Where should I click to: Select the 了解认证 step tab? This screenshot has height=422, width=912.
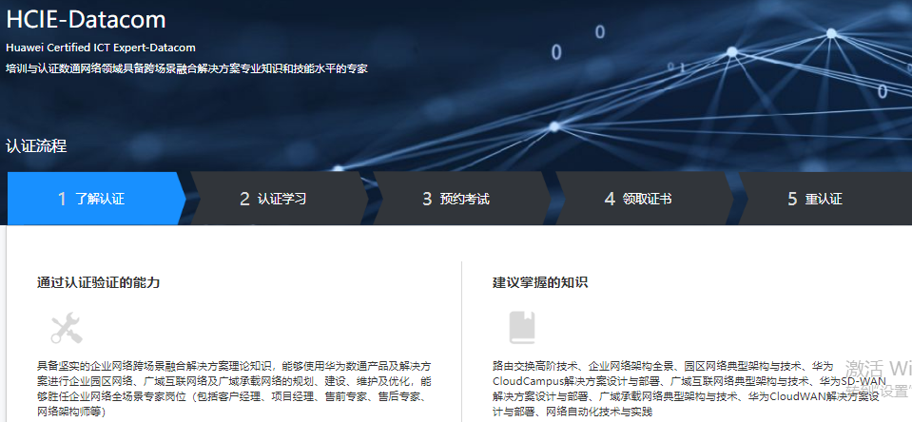91,199
